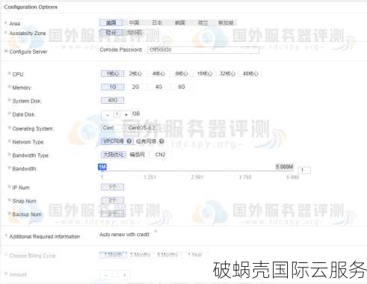Select the 荷兰 area option
The width and height of the screenshot is (367, 284).
(203, 22)
